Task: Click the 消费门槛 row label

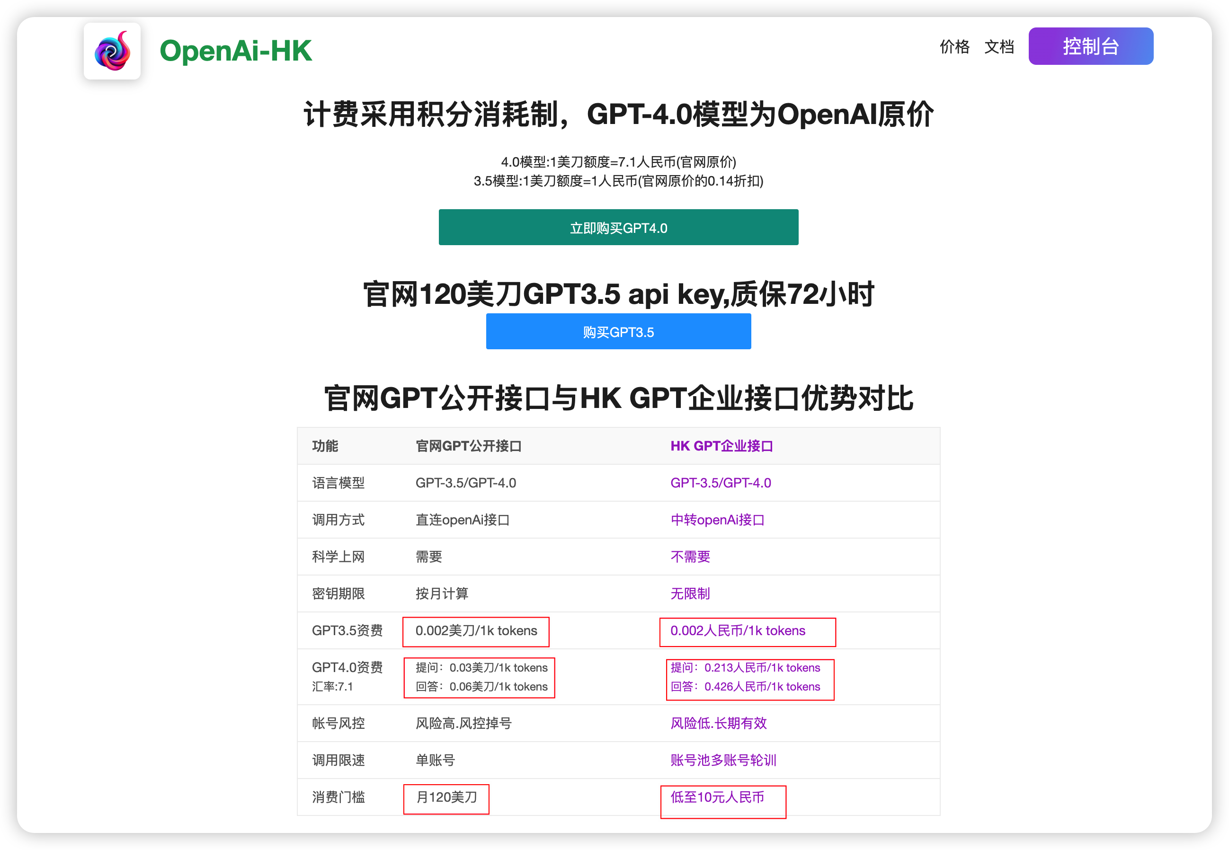Action: (338, 797)
